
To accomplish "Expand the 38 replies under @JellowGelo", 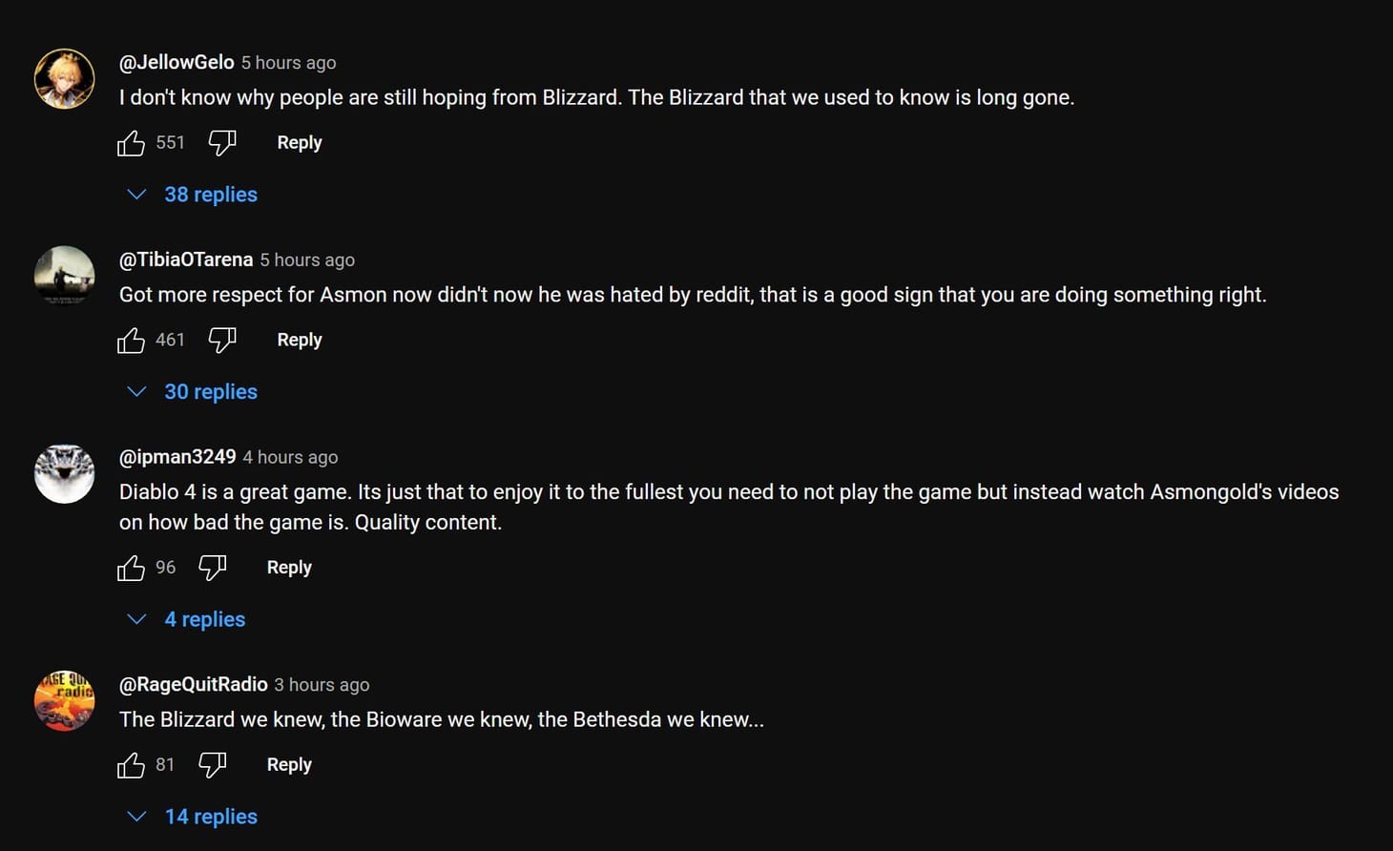I will pos(211,195).
